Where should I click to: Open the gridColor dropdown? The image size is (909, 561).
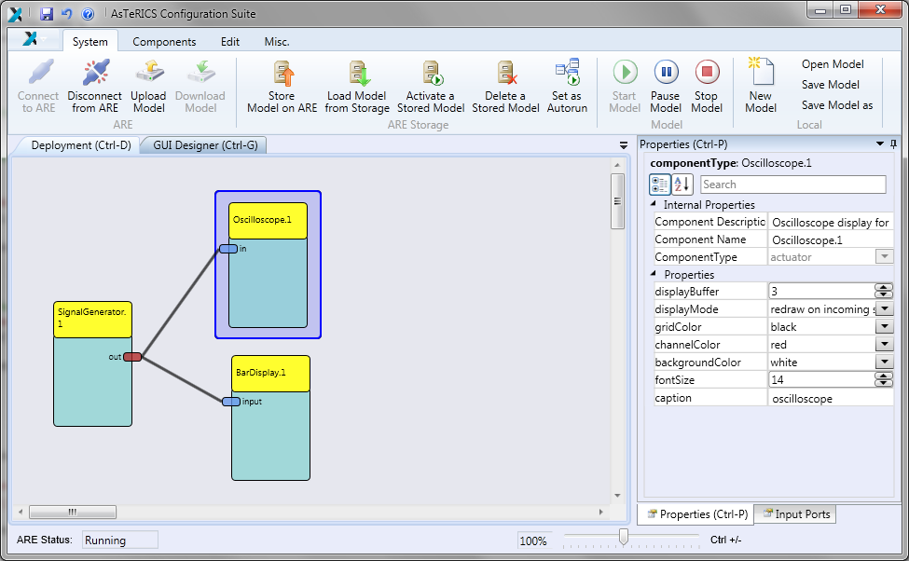885,327
